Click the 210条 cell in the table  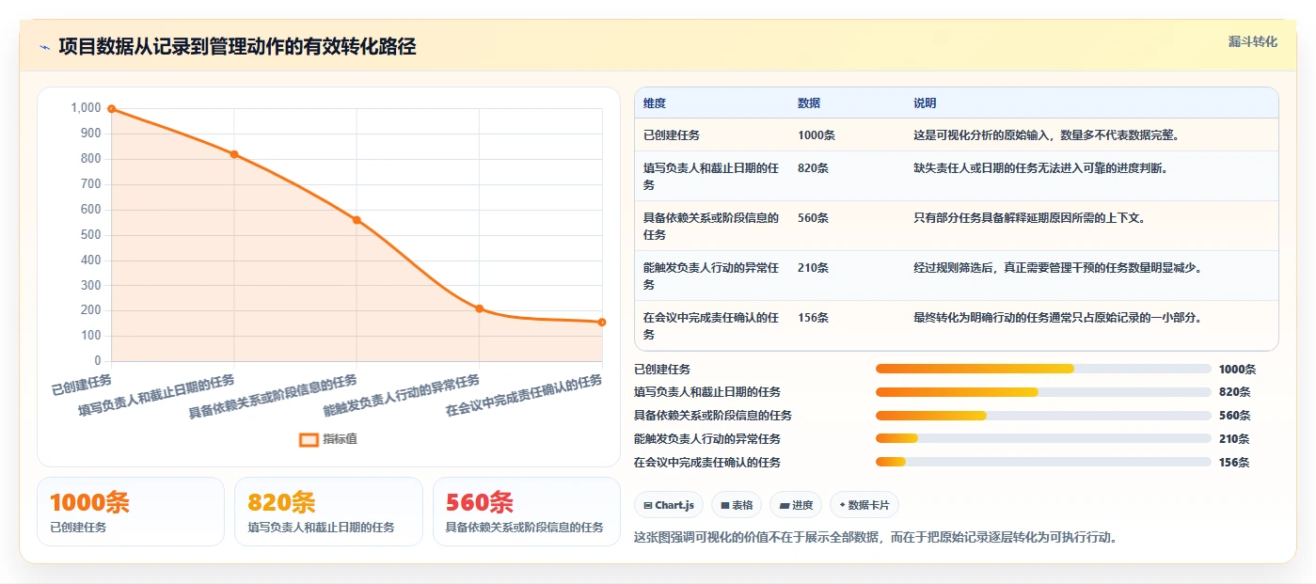[813, 268]
